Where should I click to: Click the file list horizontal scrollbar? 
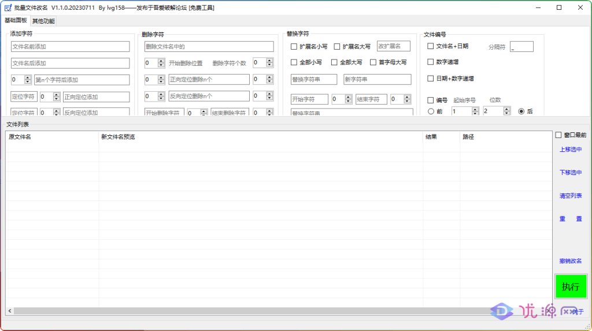coord(277,311)
